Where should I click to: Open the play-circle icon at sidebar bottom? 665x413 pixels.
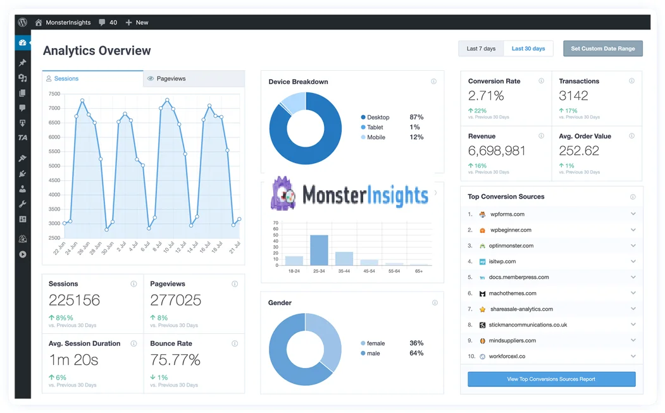tap(22, 254)
